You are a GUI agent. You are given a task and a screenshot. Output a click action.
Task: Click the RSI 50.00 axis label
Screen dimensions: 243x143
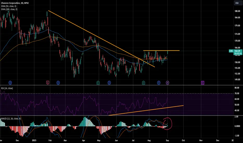[237, 105]
